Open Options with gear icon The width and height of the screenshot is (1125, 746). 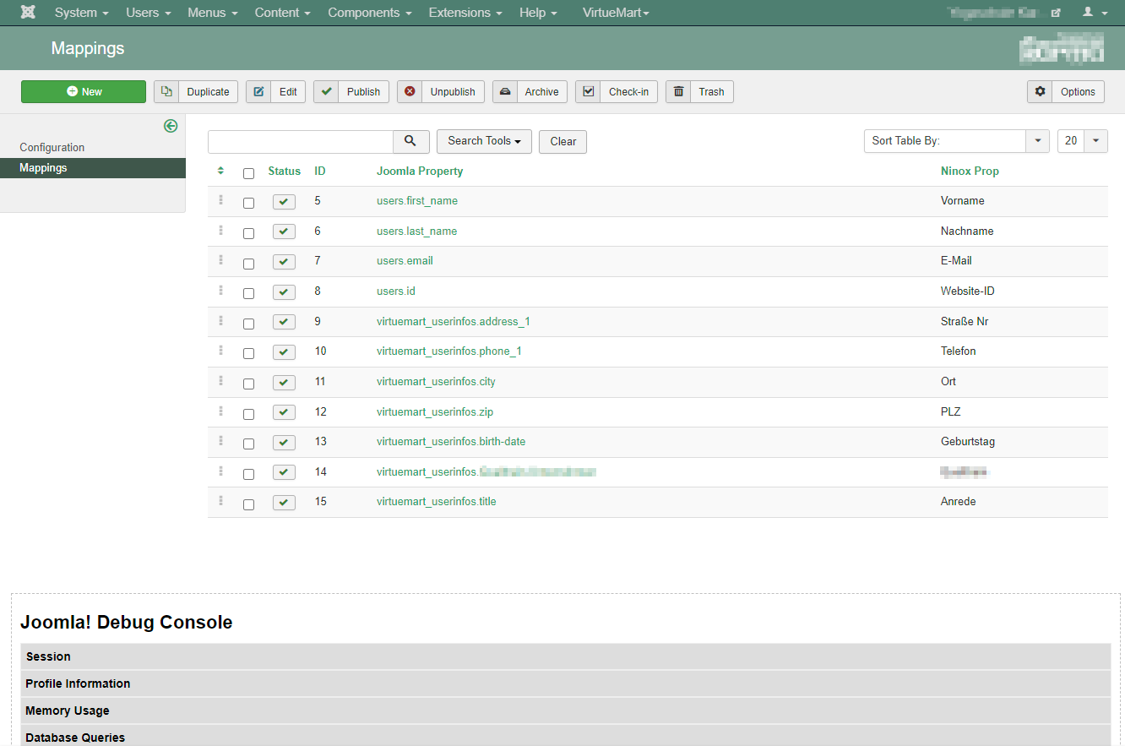[x=1066, y=91]
